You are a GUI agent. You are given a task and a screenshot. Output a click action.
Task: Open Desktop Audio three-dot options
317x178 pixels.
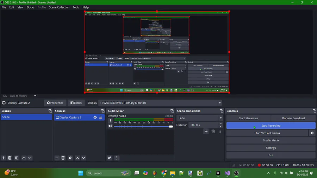click(110, 121)
